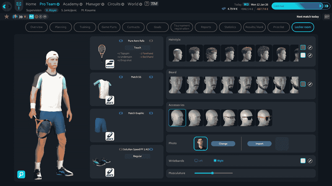The height and width of the screenshot is (186, 332).
Task: Click the balance money icon
Action: [224, 9]
